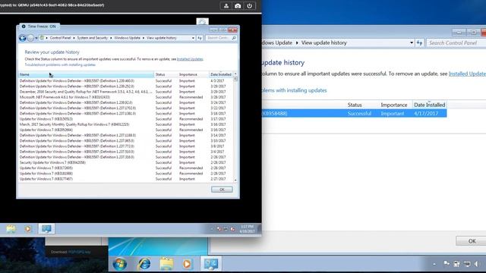Refresh the large window's address bar

tap(419, 42)
